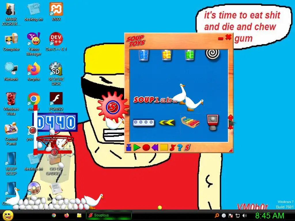Click the yellow stop square in Souptoys

click(164, 147)
